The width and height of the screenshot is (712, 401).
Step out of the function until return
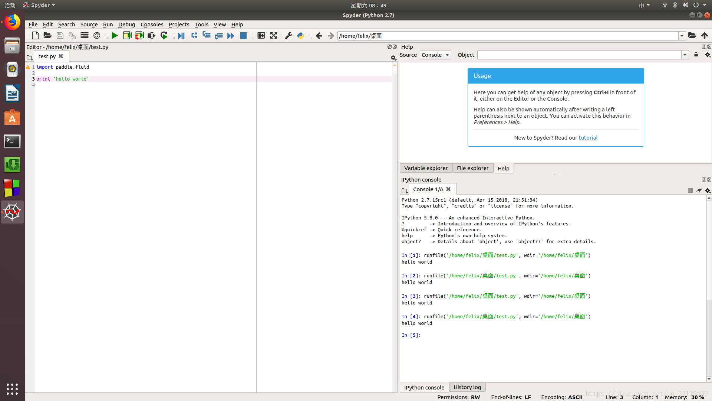(218, 36)
